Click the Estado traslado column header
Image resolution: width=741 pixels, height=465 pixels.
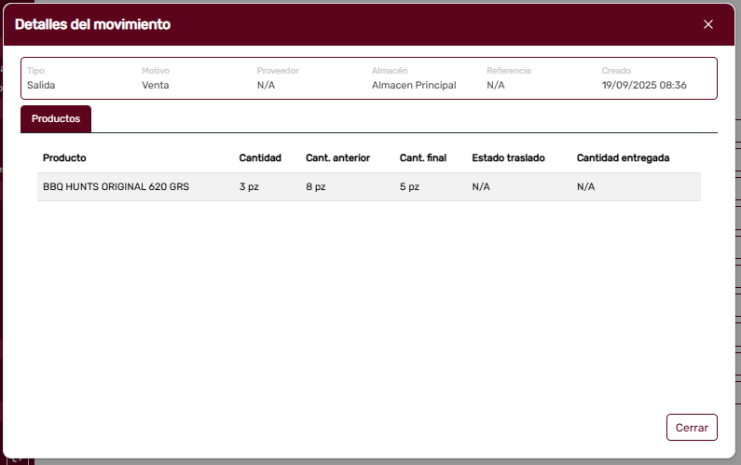pos(508,157)
